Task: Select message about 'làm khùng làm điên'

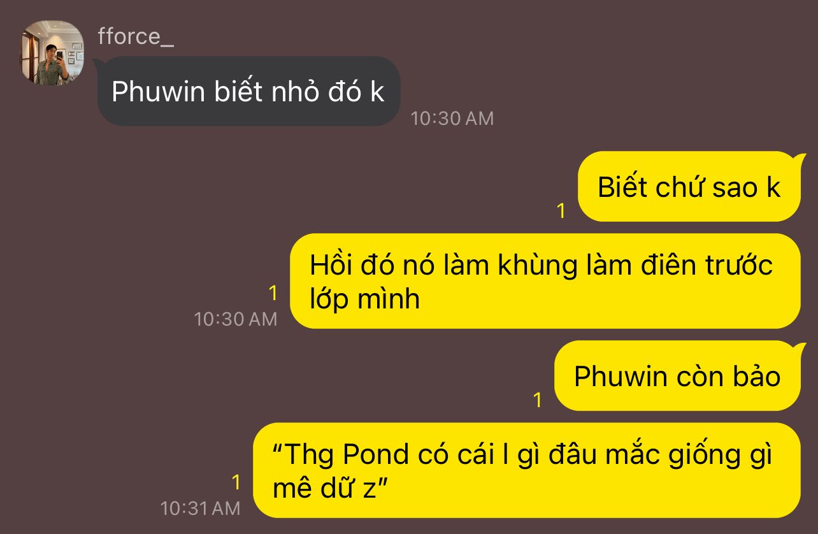Action: point(545,281)
